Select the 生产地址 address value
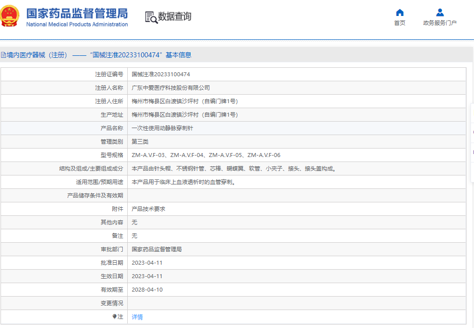 [x=185, y=115]
